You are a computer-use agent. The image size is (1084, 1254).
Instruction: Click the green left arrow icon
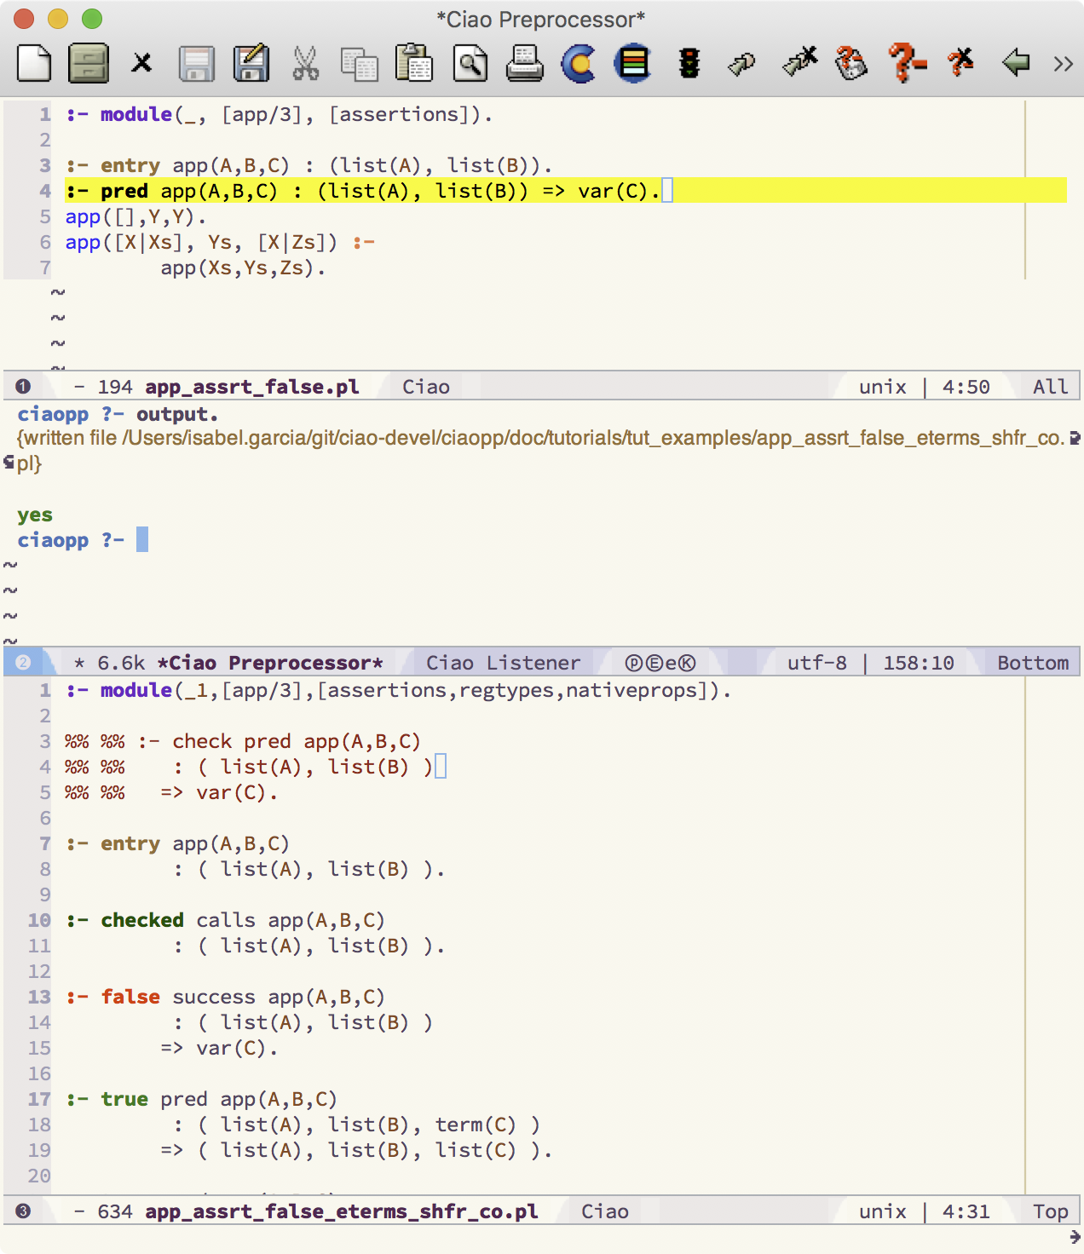click(1015, 63)
